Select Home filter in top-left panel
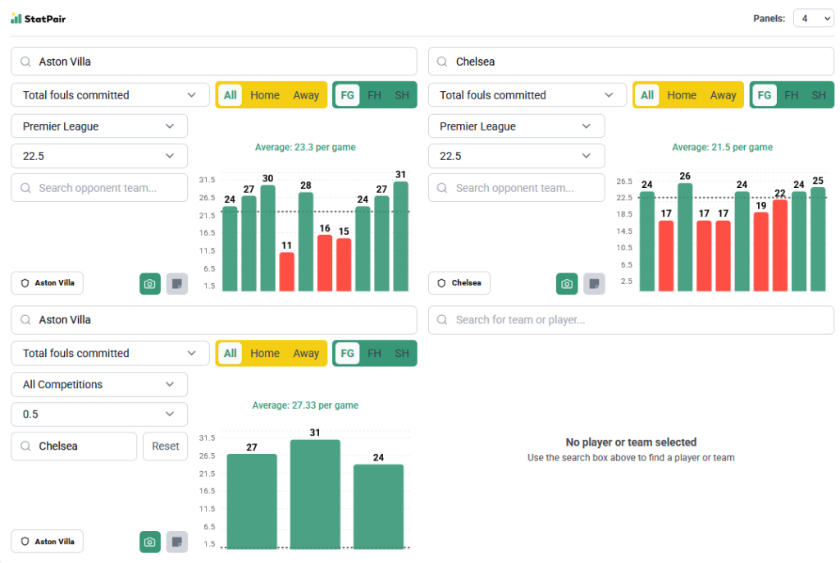 (x=265, y=95)
